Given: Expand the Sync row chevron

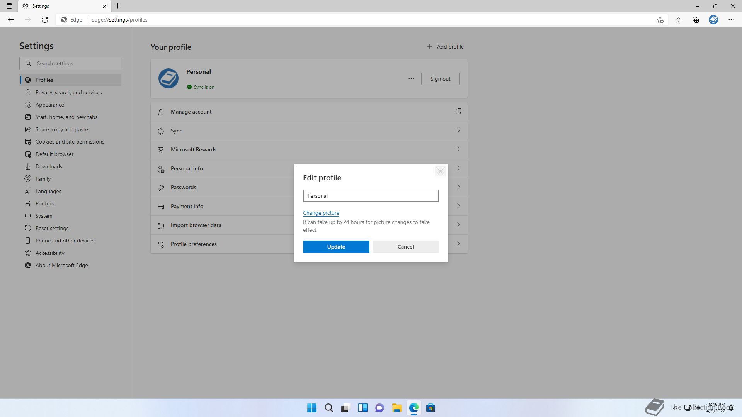Looking at the screenshot, I should tap(458, 130).
